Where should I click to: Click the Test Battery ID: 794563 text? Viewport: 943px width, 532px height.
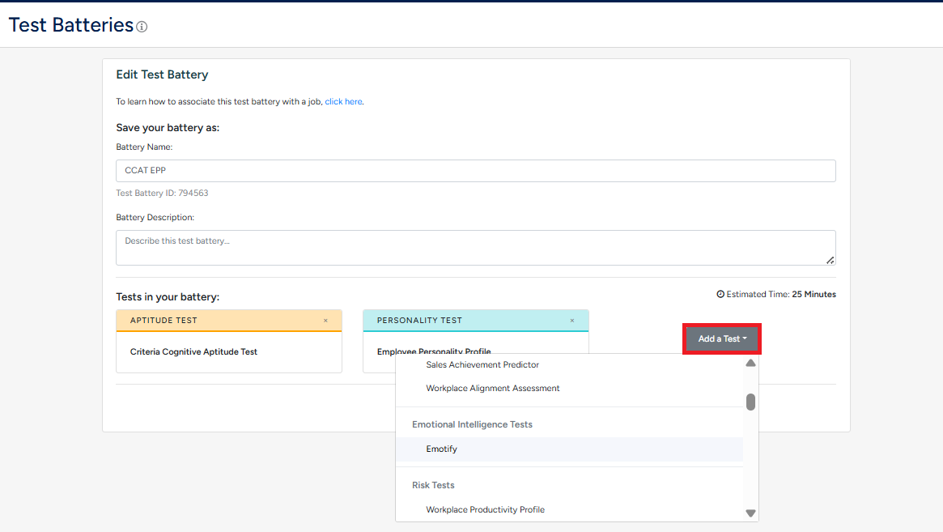click(163, 194)
